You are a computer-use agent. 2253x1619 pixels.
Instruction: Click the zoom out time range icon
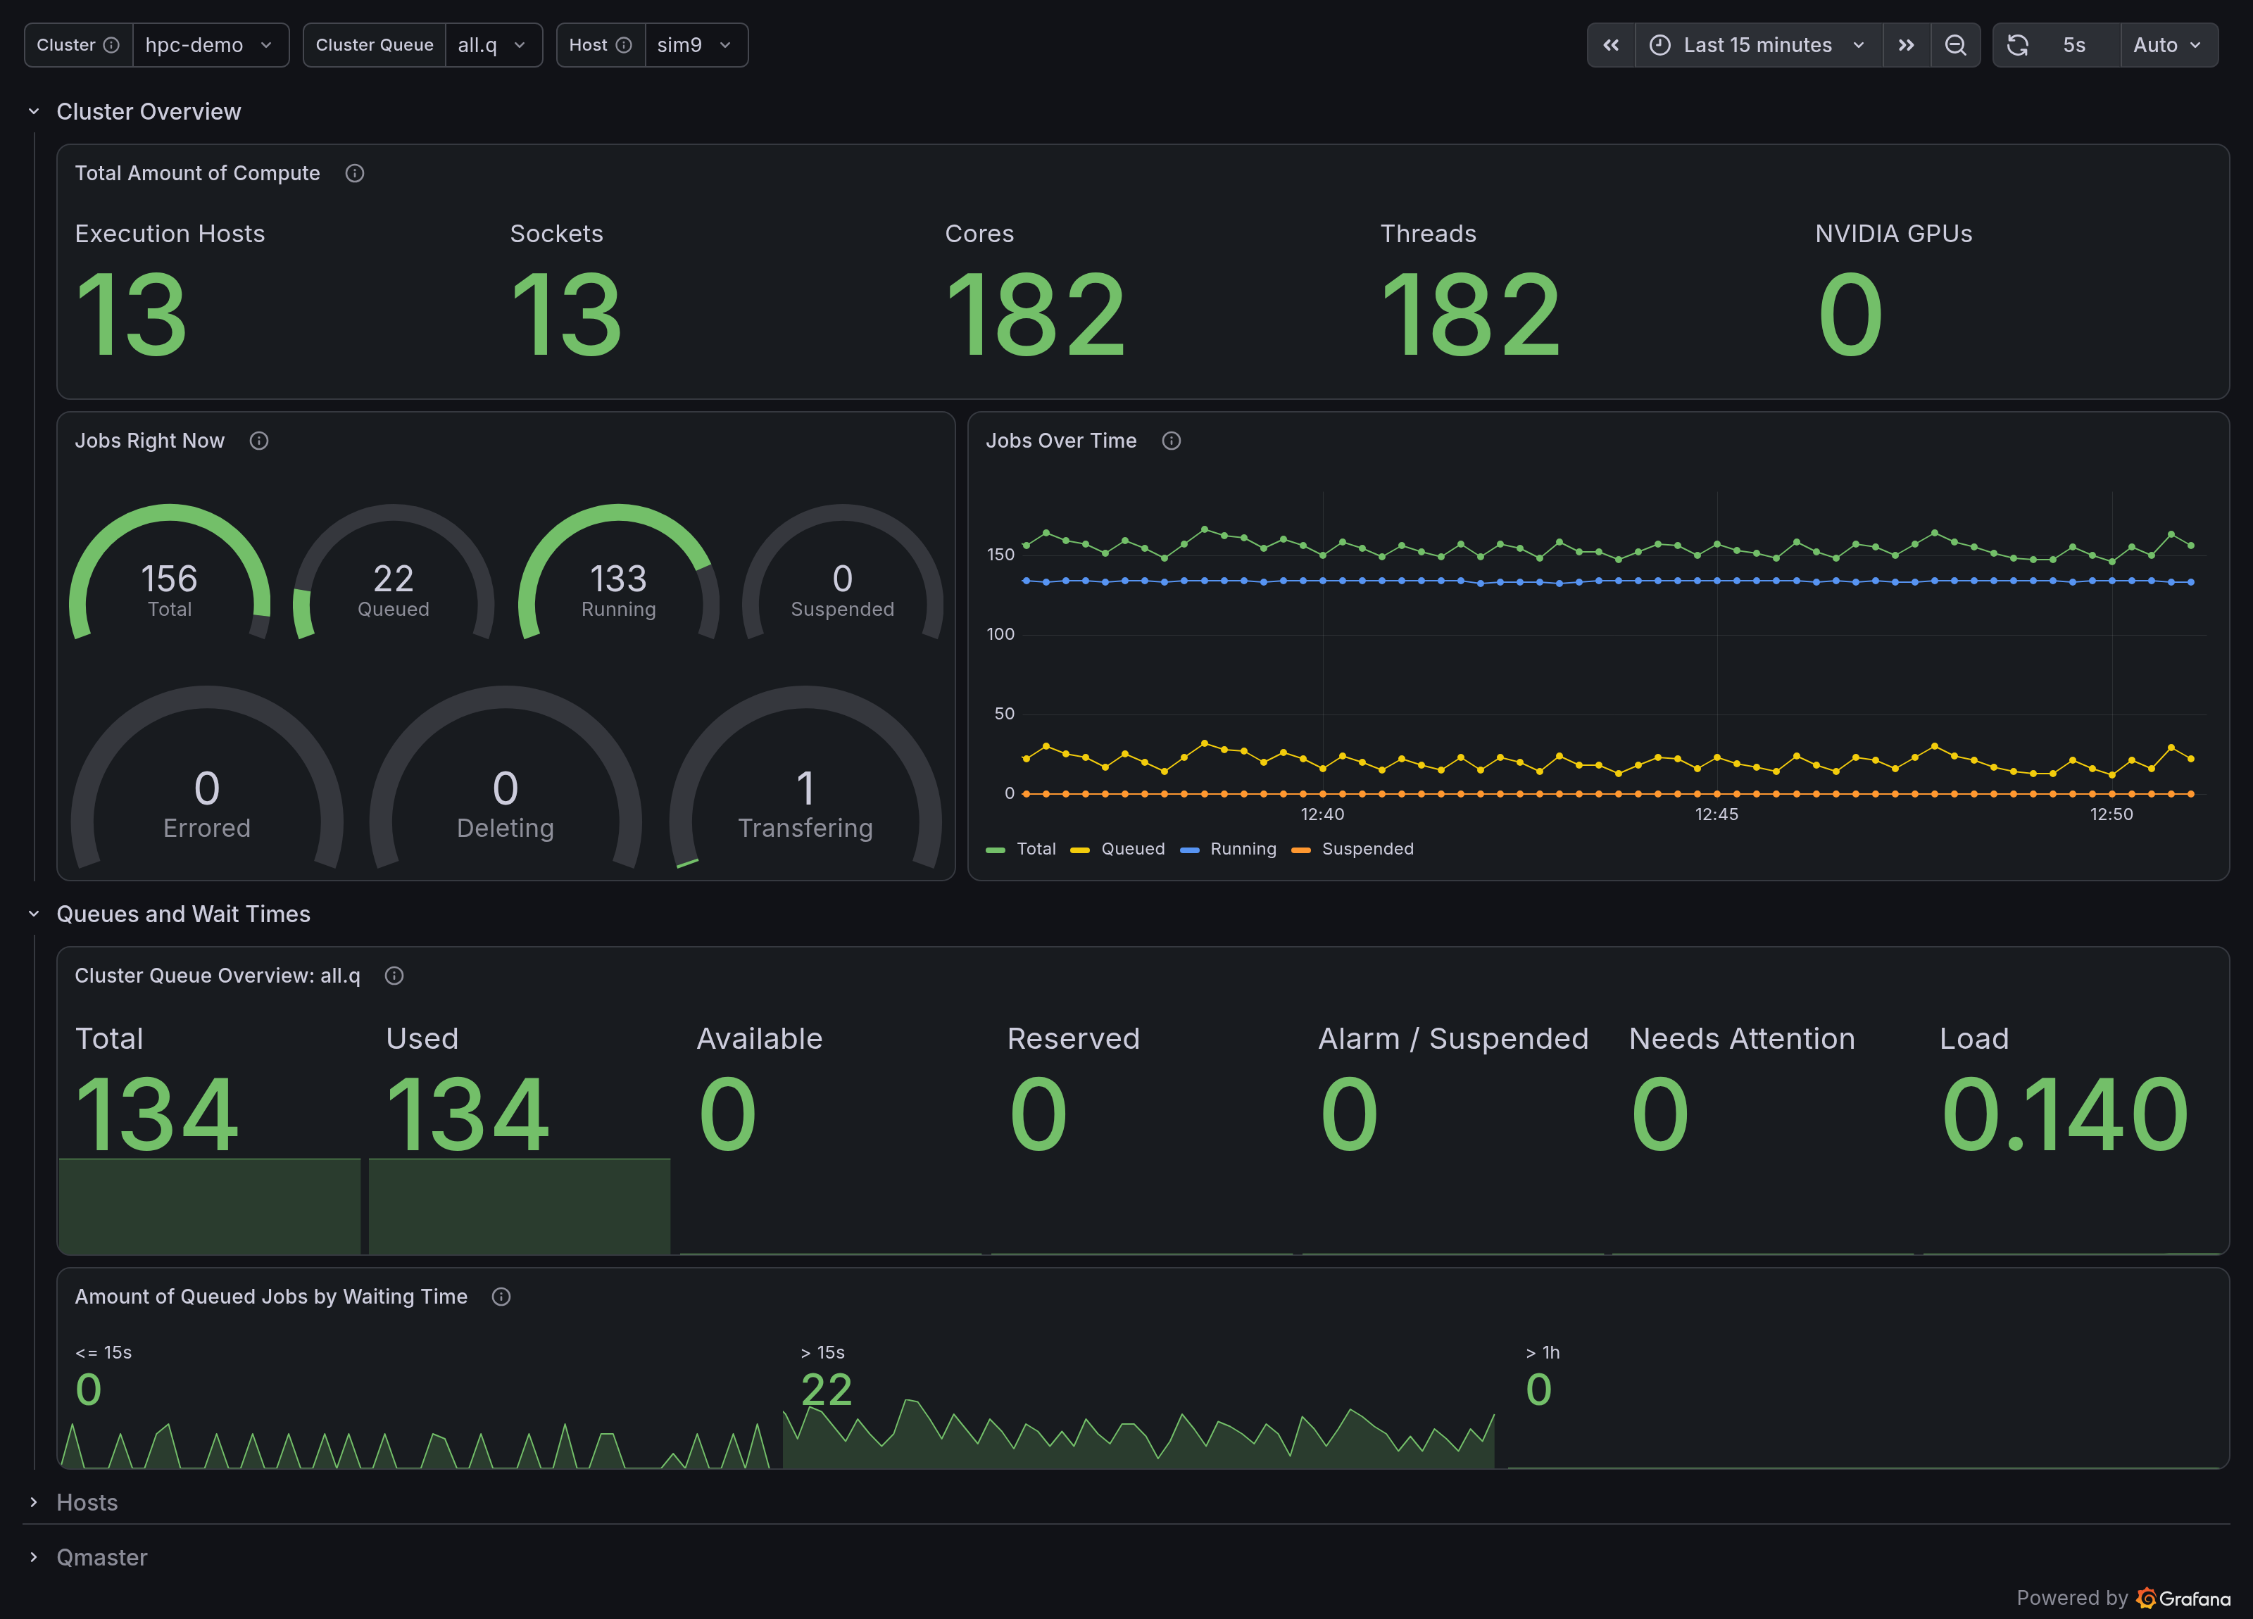coord(1955,44)
